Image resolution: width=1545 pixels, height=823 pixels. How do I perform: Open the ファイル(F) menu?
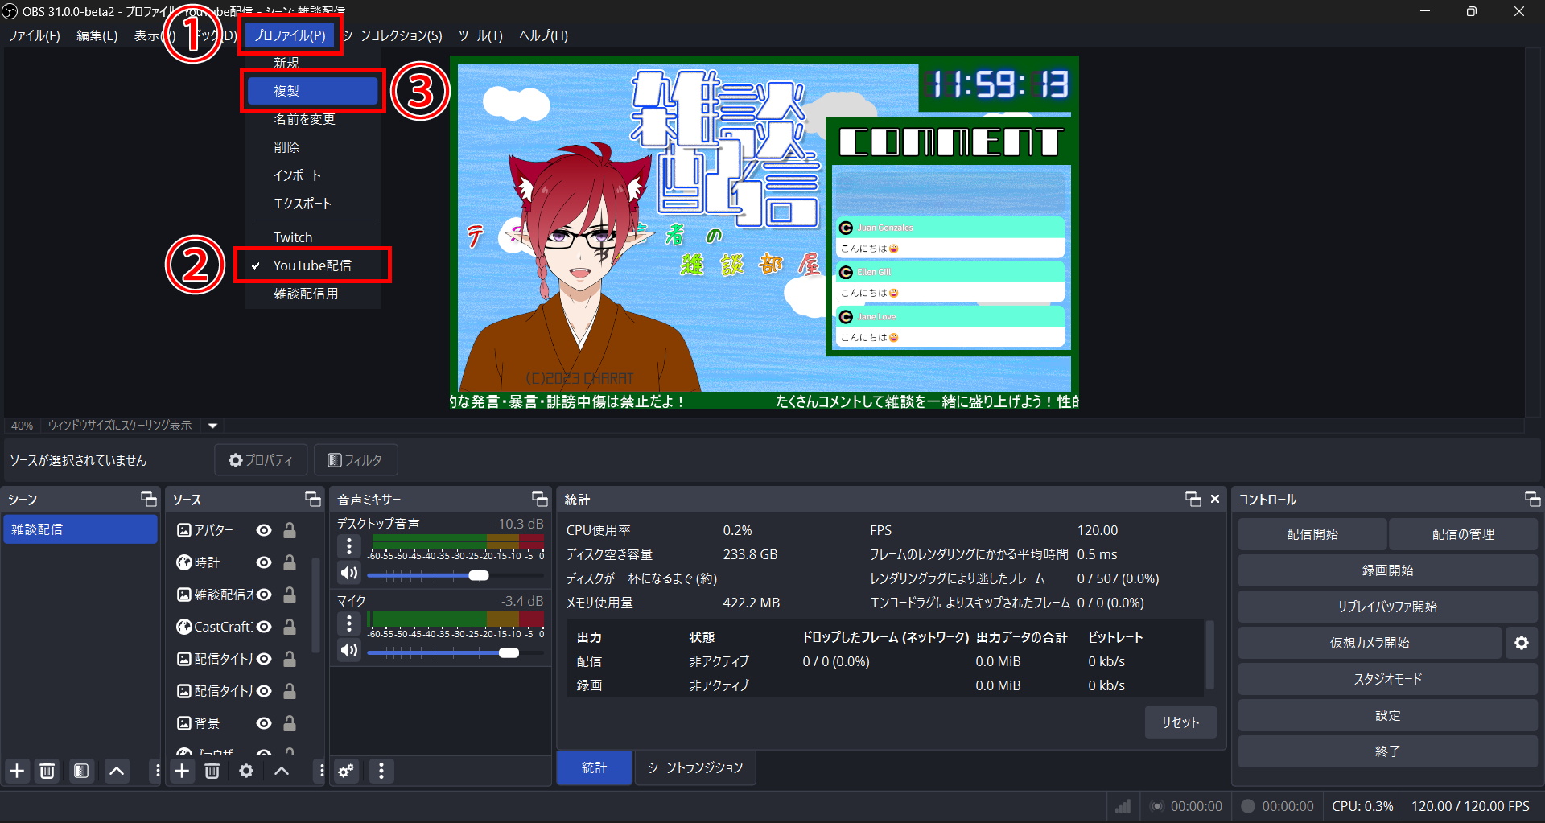point(34,35)
